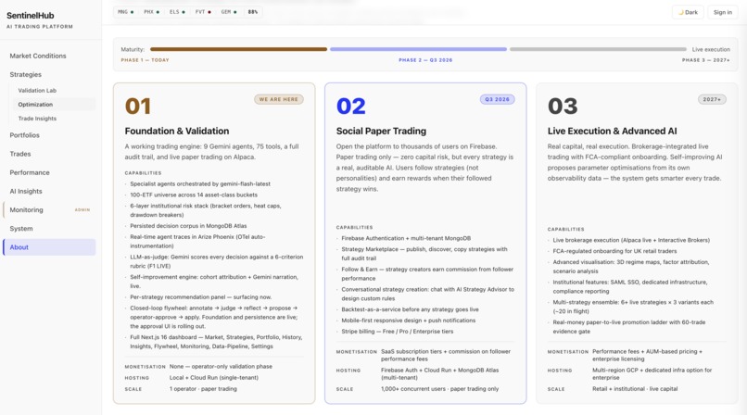747x415 pixels.
Task: Click the Phase 1 brown maturity bar
Action: (x=239, y=49)
